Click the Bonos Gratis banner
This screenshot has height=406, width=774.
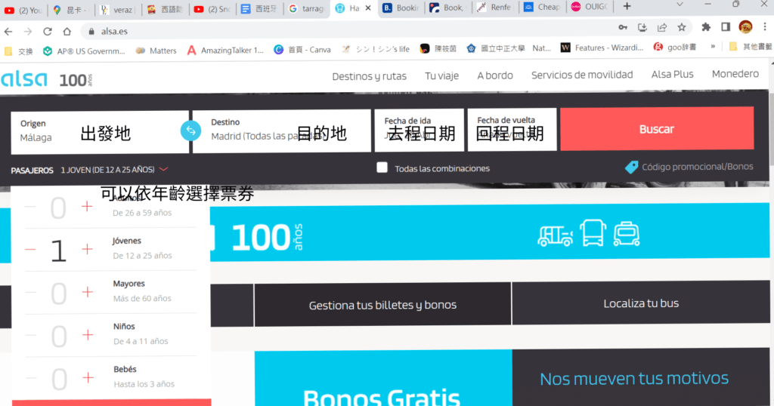click(x=383, y=378)
